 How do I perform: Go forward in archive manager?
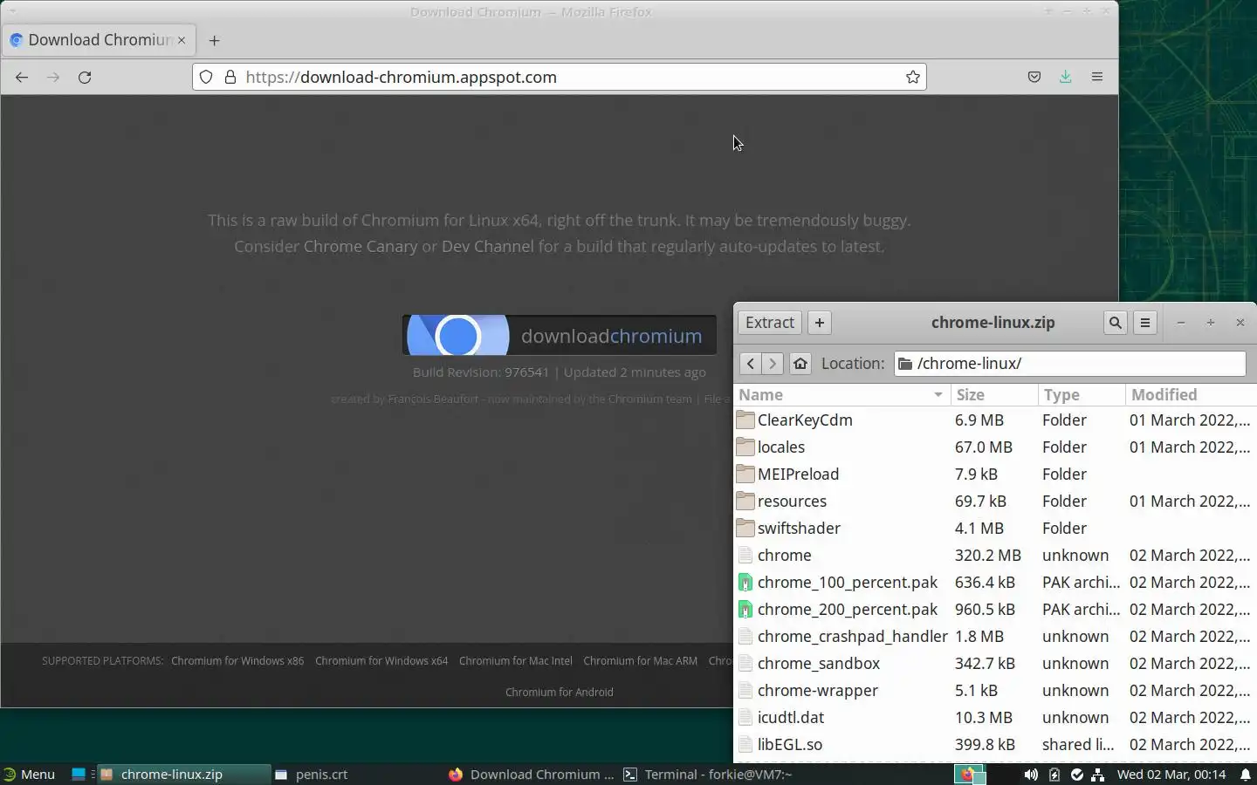(773, 363)
